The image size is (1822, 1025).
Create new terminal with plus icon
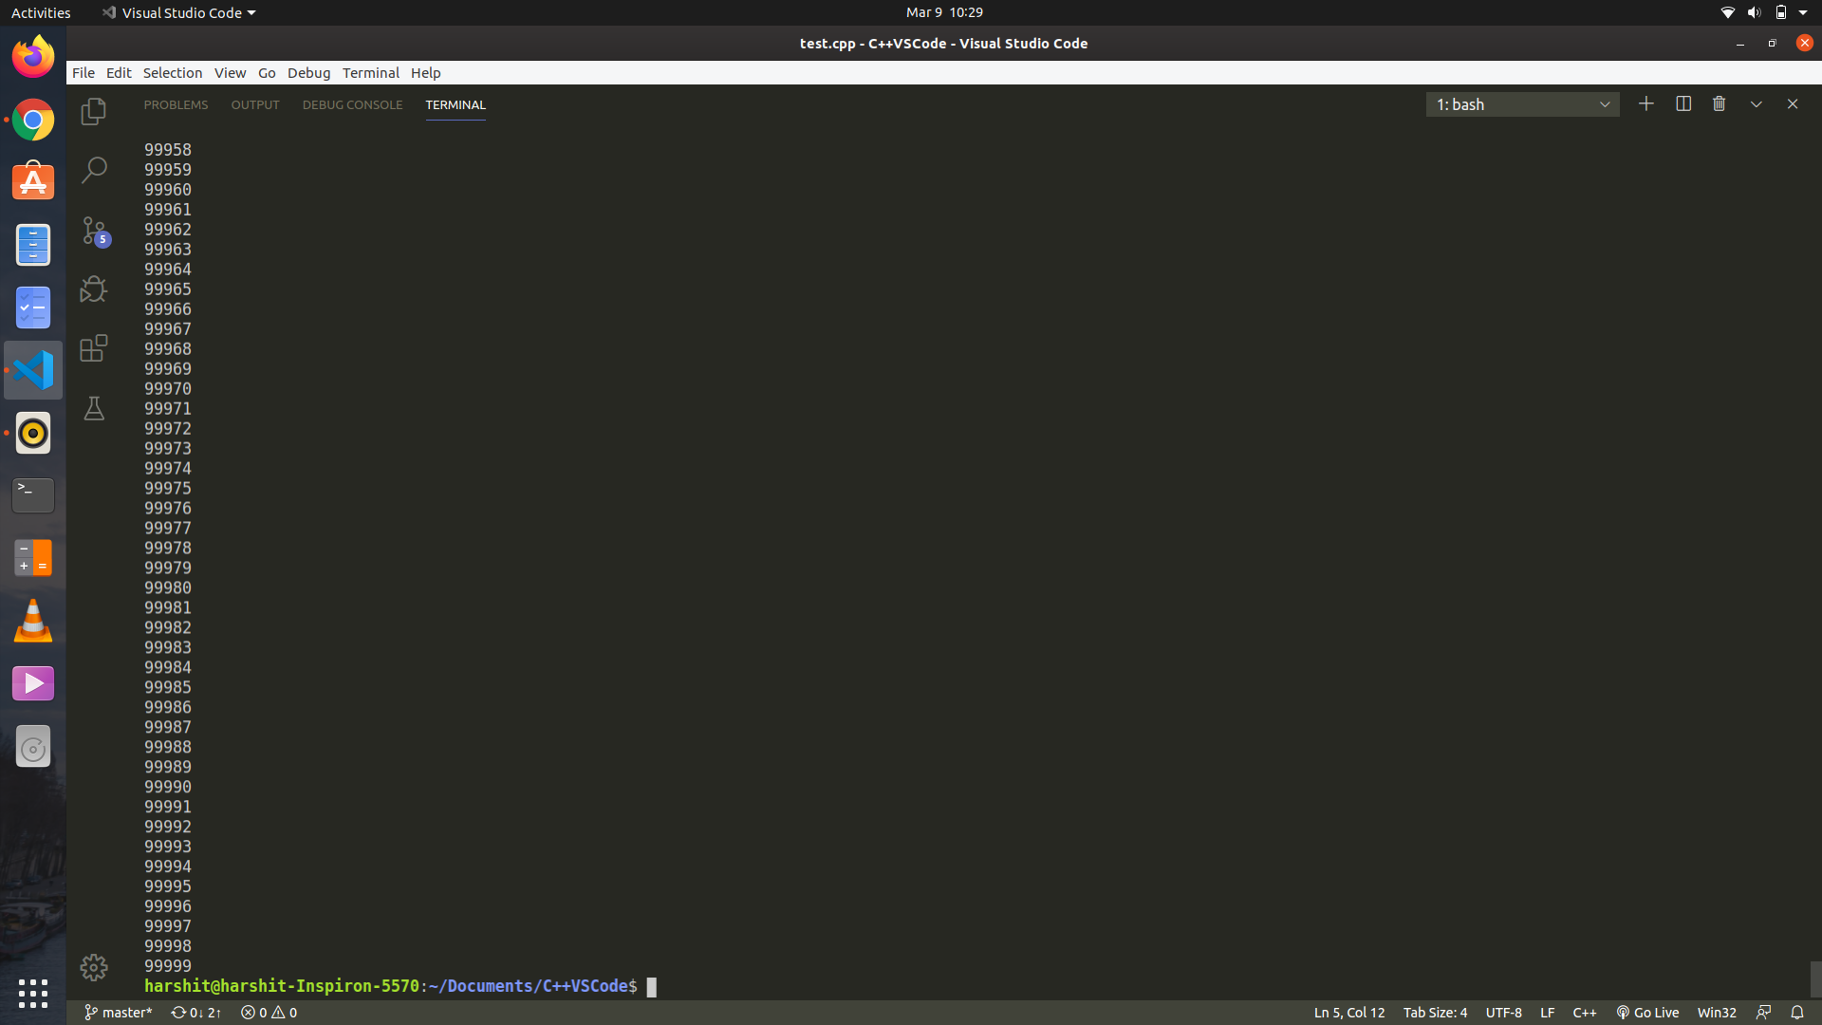(1645, 104)
